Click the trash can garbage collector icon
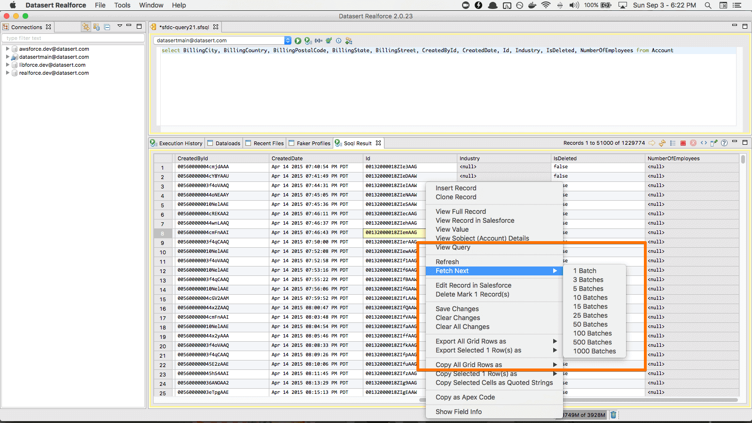This screenshot has width=752, height=423. 613,415
